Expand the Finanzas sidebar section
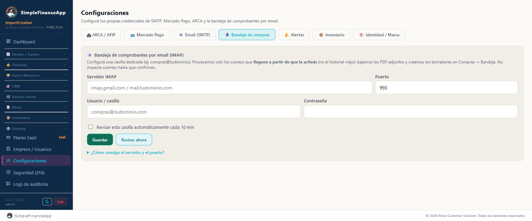 coord(36,65)
